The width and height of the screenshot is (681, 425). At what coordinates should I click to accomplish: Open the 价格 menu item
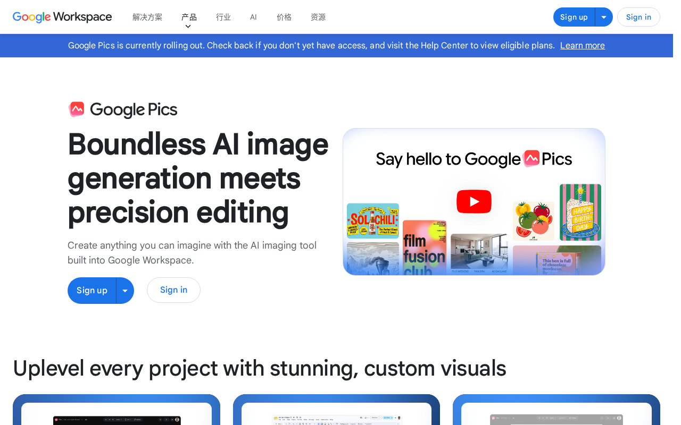[x=284, y=17]
